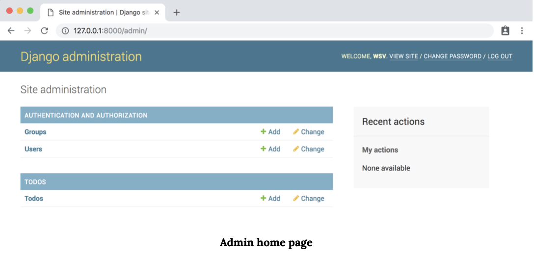
Task: Open the Groups model link
Action: 35,132
